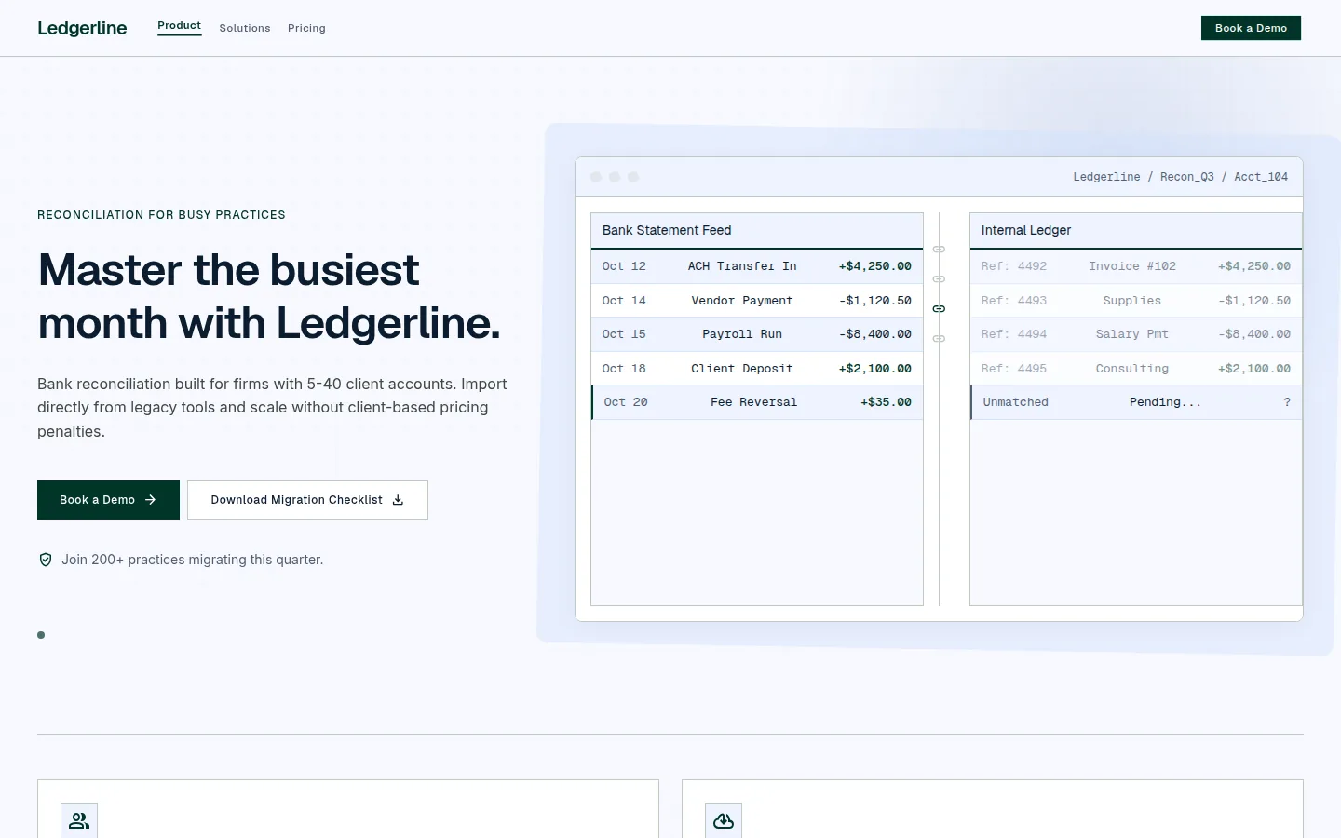The height and width of the screenshot is (838, 1341).
Task: Click the Salary Pmt ledger entry
Action: pyautogui.click(x=1132, y=334)
